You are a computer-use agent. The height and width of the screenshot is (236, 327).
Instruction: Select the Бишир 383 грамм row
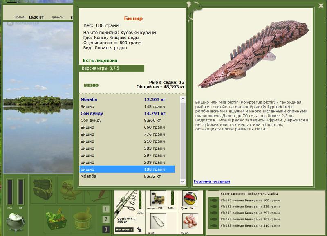coord(127,148)
